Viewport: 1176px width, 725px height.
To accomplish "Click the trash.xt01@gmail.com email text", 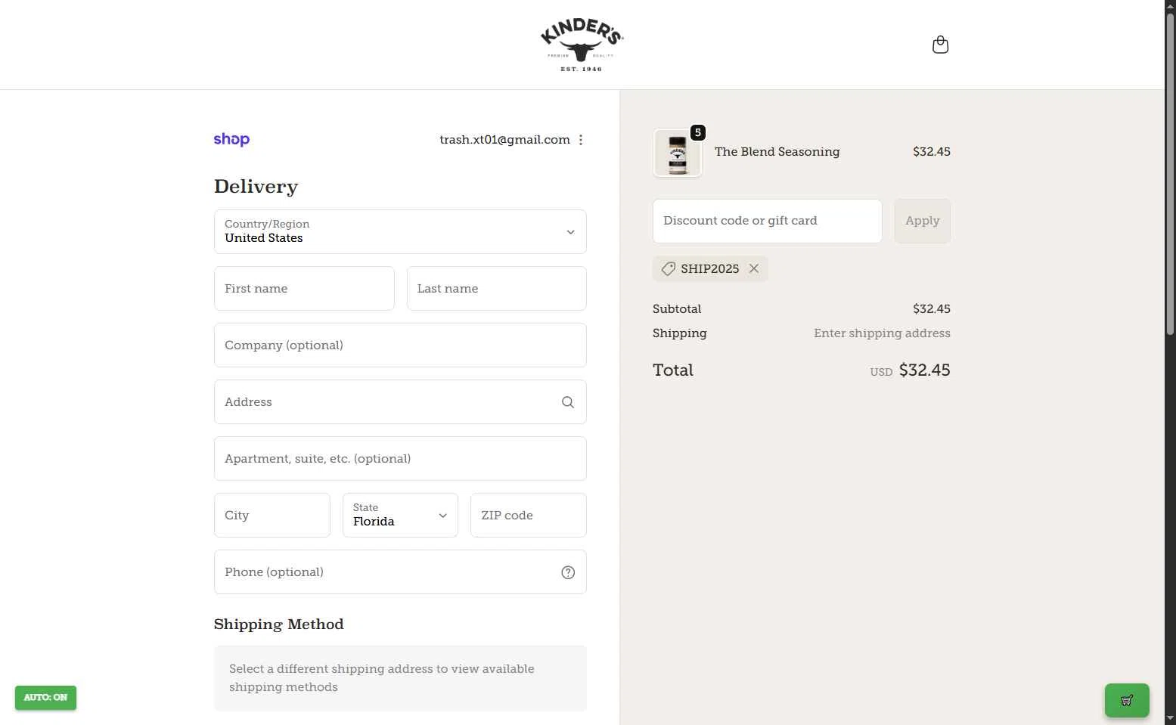I will coord(504,140).
